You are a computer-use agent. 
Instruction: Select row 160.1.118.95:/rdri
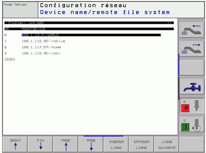(x=41, y=53)
